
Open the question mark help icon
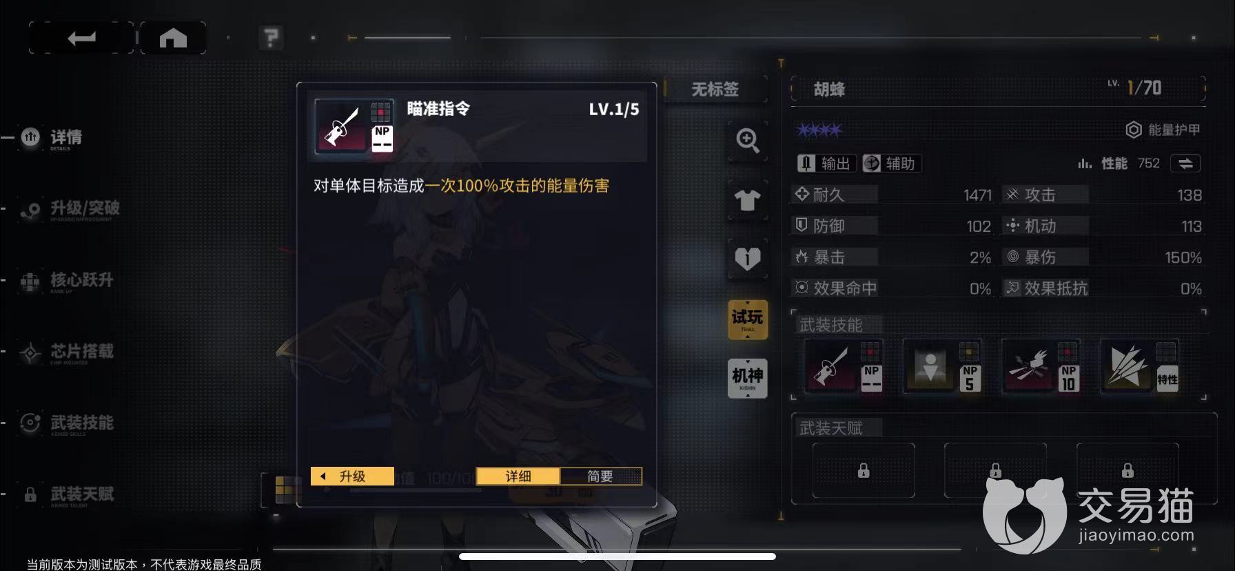pos(271,37)
